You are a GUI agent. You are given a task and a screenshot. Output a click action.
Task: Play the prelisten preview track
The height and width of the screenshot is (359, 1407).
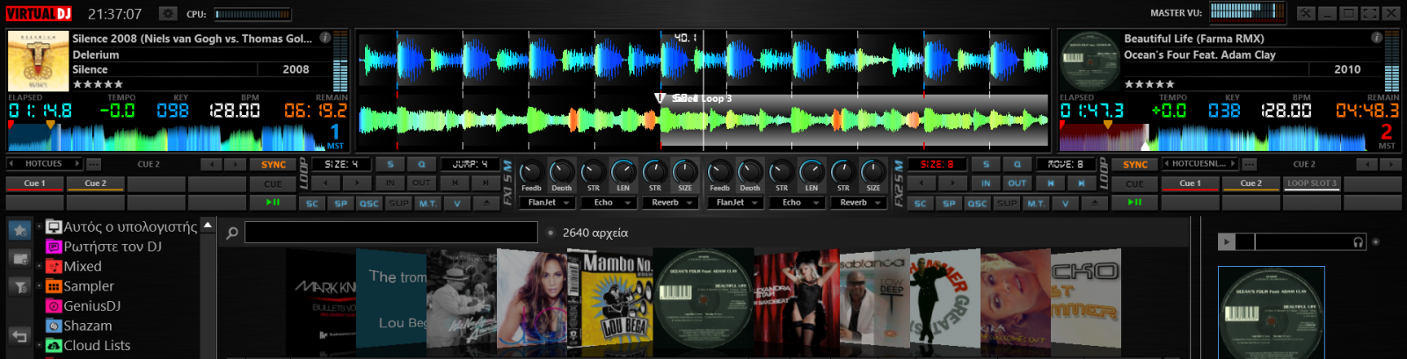[x=1227, y=241]
